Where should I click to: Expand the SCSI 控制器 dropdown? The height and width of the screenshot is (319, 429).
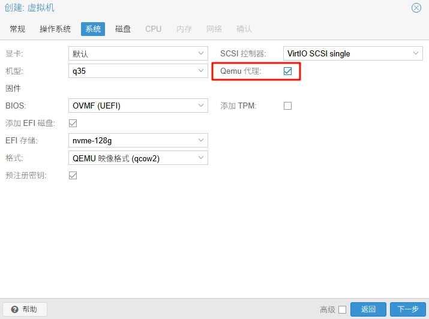pyautogui.click(x=416, y=53)
